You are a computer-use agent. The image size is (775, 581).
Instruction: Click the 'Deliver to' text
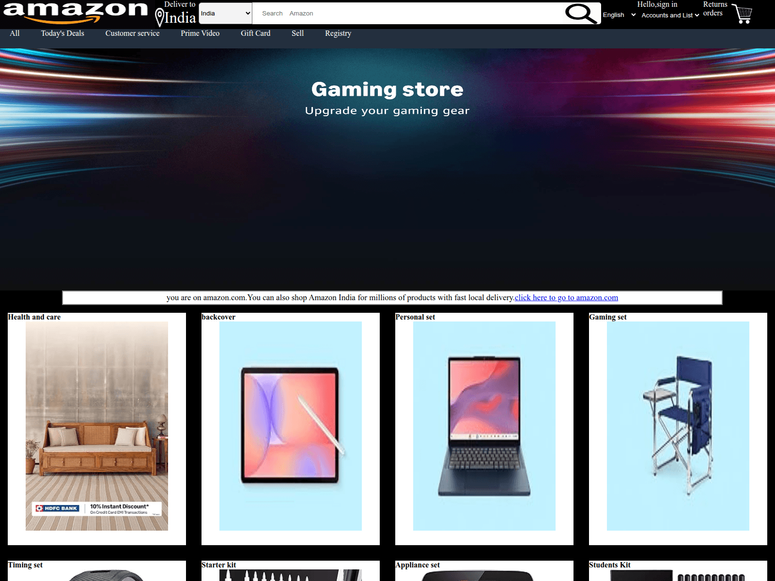click(180, 4)
